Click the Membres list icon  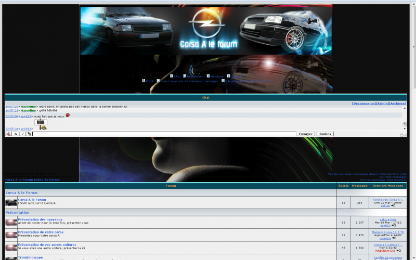[x=209, y=76]
